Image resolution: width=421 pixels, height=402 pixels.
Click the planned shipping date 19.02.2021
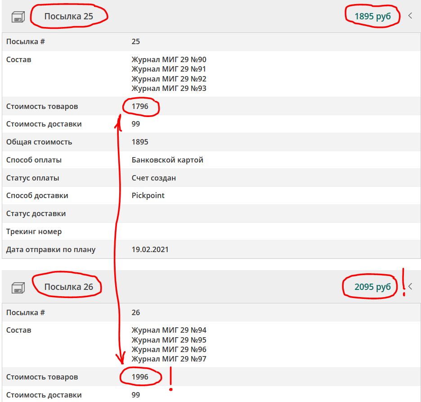(150, 249)
